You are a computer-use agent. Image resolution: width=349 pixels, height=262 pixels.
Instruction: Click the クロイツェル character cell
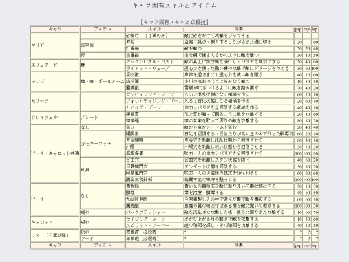coord(55,117)
